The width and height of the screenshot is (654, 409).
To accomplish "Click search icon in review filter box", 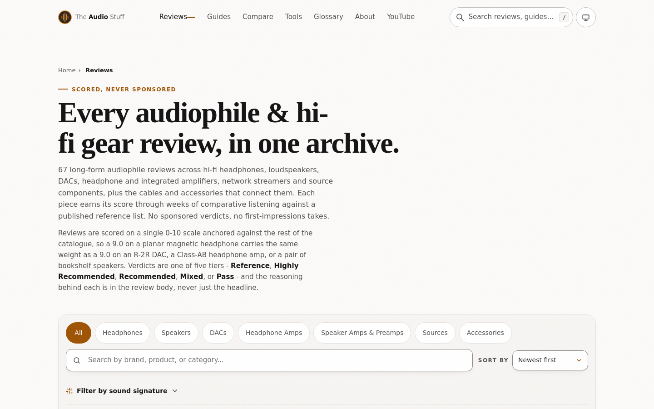I will 77,360.
